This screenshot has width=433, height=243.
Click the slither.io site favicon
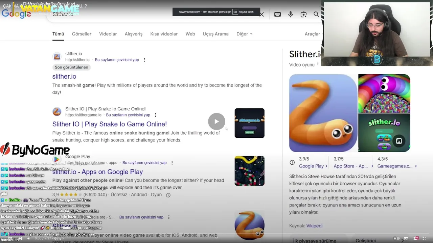(x=57, y=56)
